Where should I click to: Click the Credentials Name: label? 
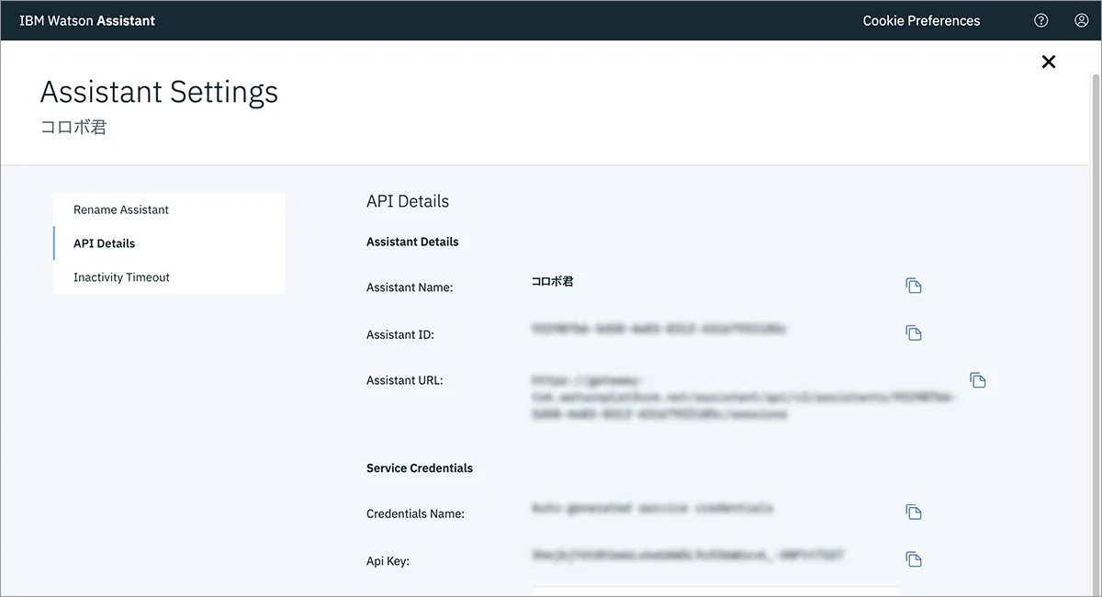coord(415,513)
